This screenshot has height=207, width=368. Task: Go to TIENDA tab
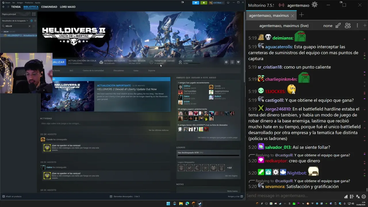click(x=16, y=7)
